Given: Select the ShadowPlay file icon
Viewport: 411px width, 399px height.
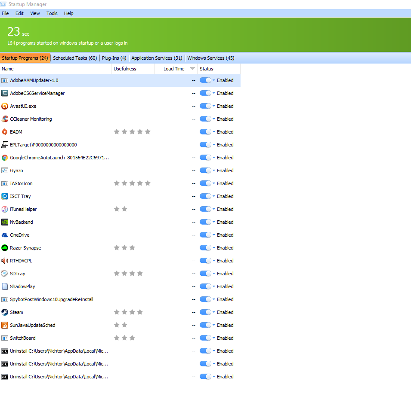Looking at the screenshot, I should (5, 286).
